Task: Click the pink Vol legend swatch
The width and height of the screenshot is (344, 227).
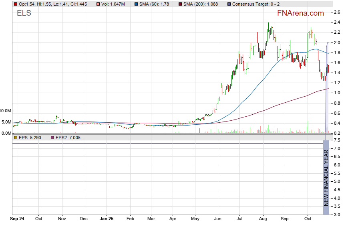Action: point(98,4)
